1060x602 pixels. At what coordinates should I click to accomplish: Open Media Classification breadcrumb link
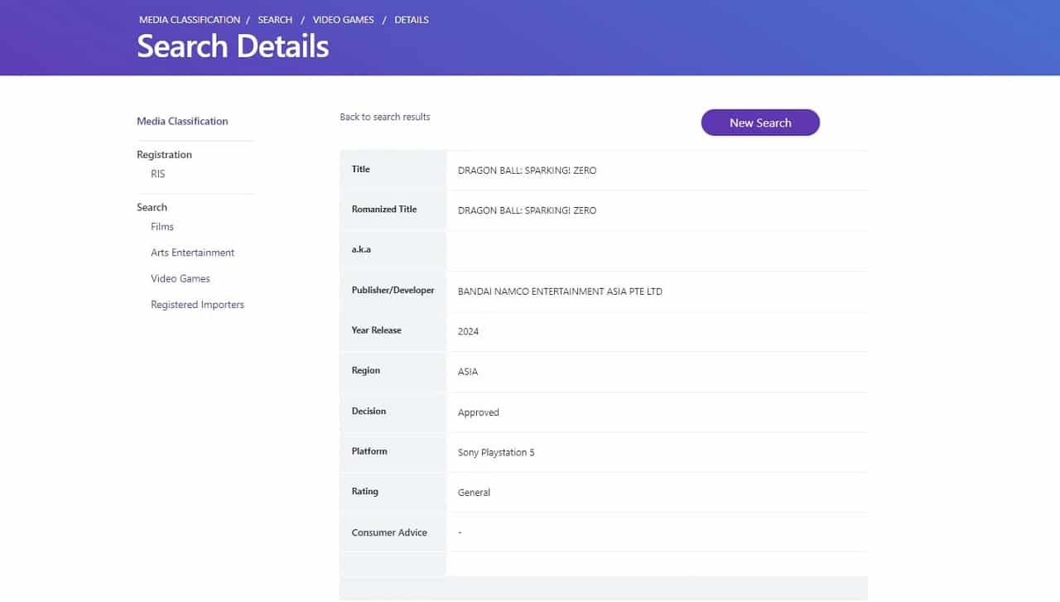coord(190,19)
